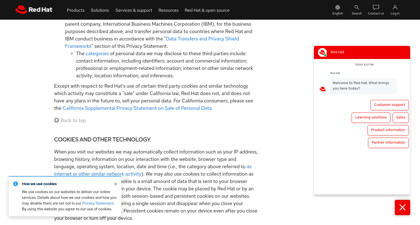Open Contact us chat icon

coord(376,10)
